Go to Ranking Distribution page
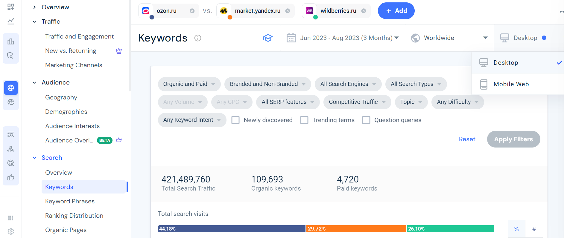This screenshot has height=238, width=564. [74, 216]
